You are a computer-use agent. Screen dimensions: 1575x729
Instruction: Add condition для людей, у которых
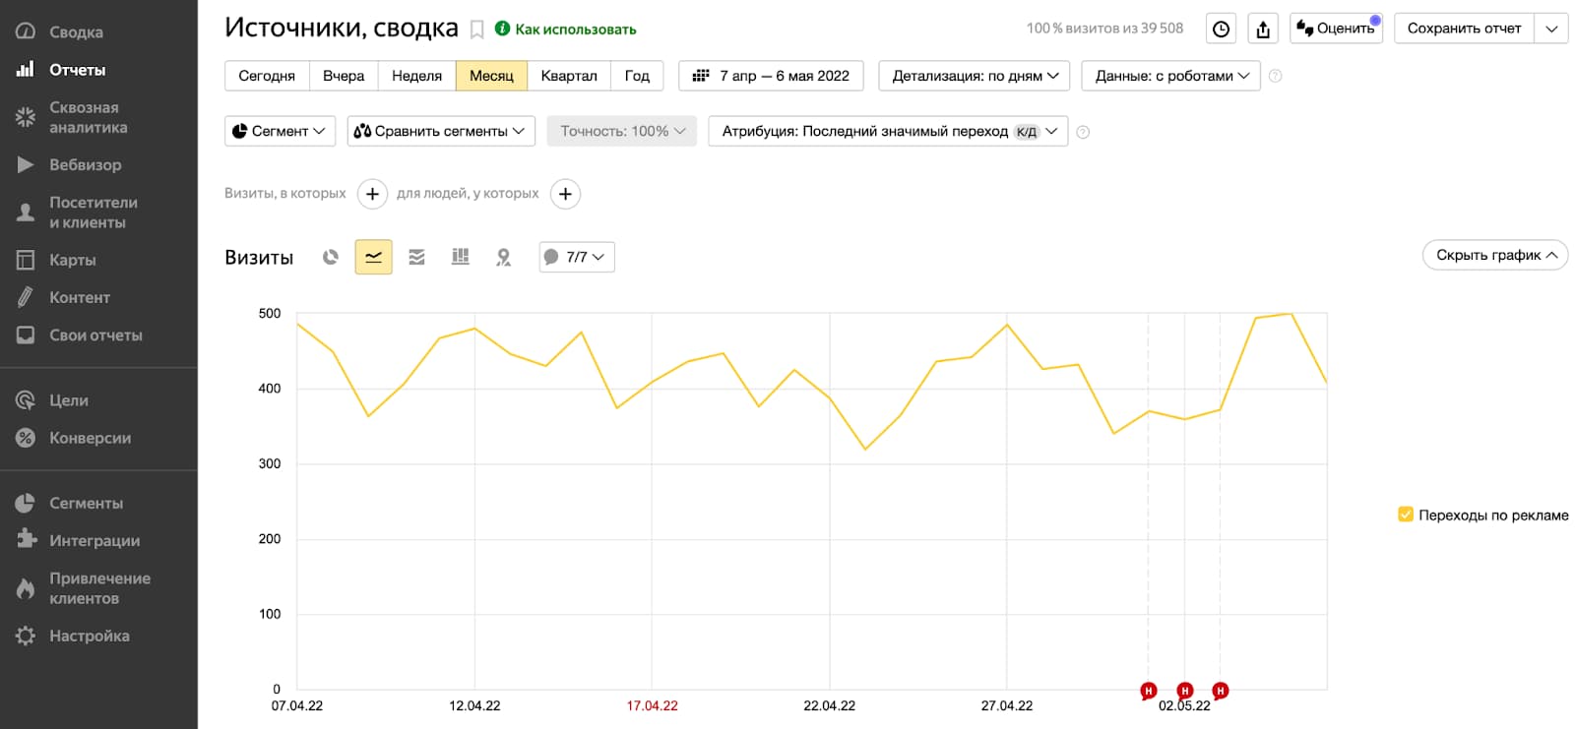pos(565,194)
